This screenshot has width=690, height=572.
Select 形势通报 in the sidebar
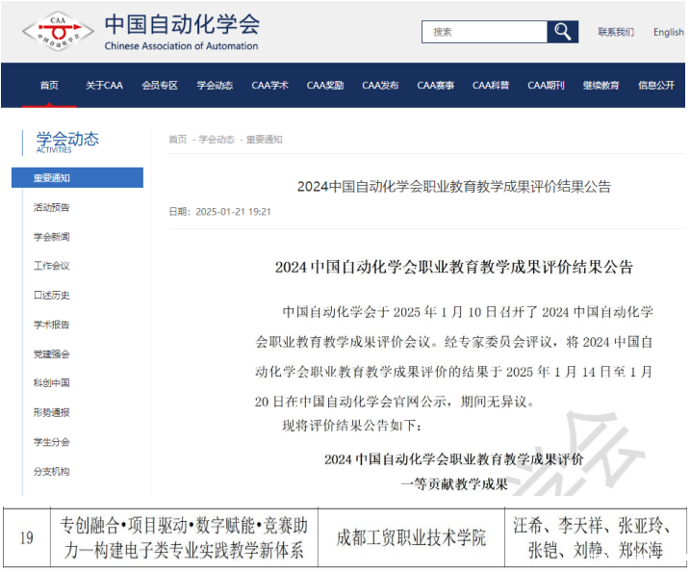(x=52, y=412)
